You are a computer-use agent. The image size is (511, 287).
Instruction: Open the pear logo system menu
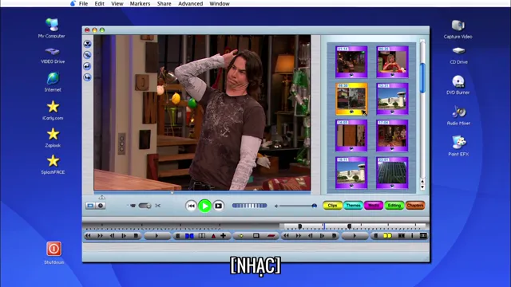(x=73, y=3)
